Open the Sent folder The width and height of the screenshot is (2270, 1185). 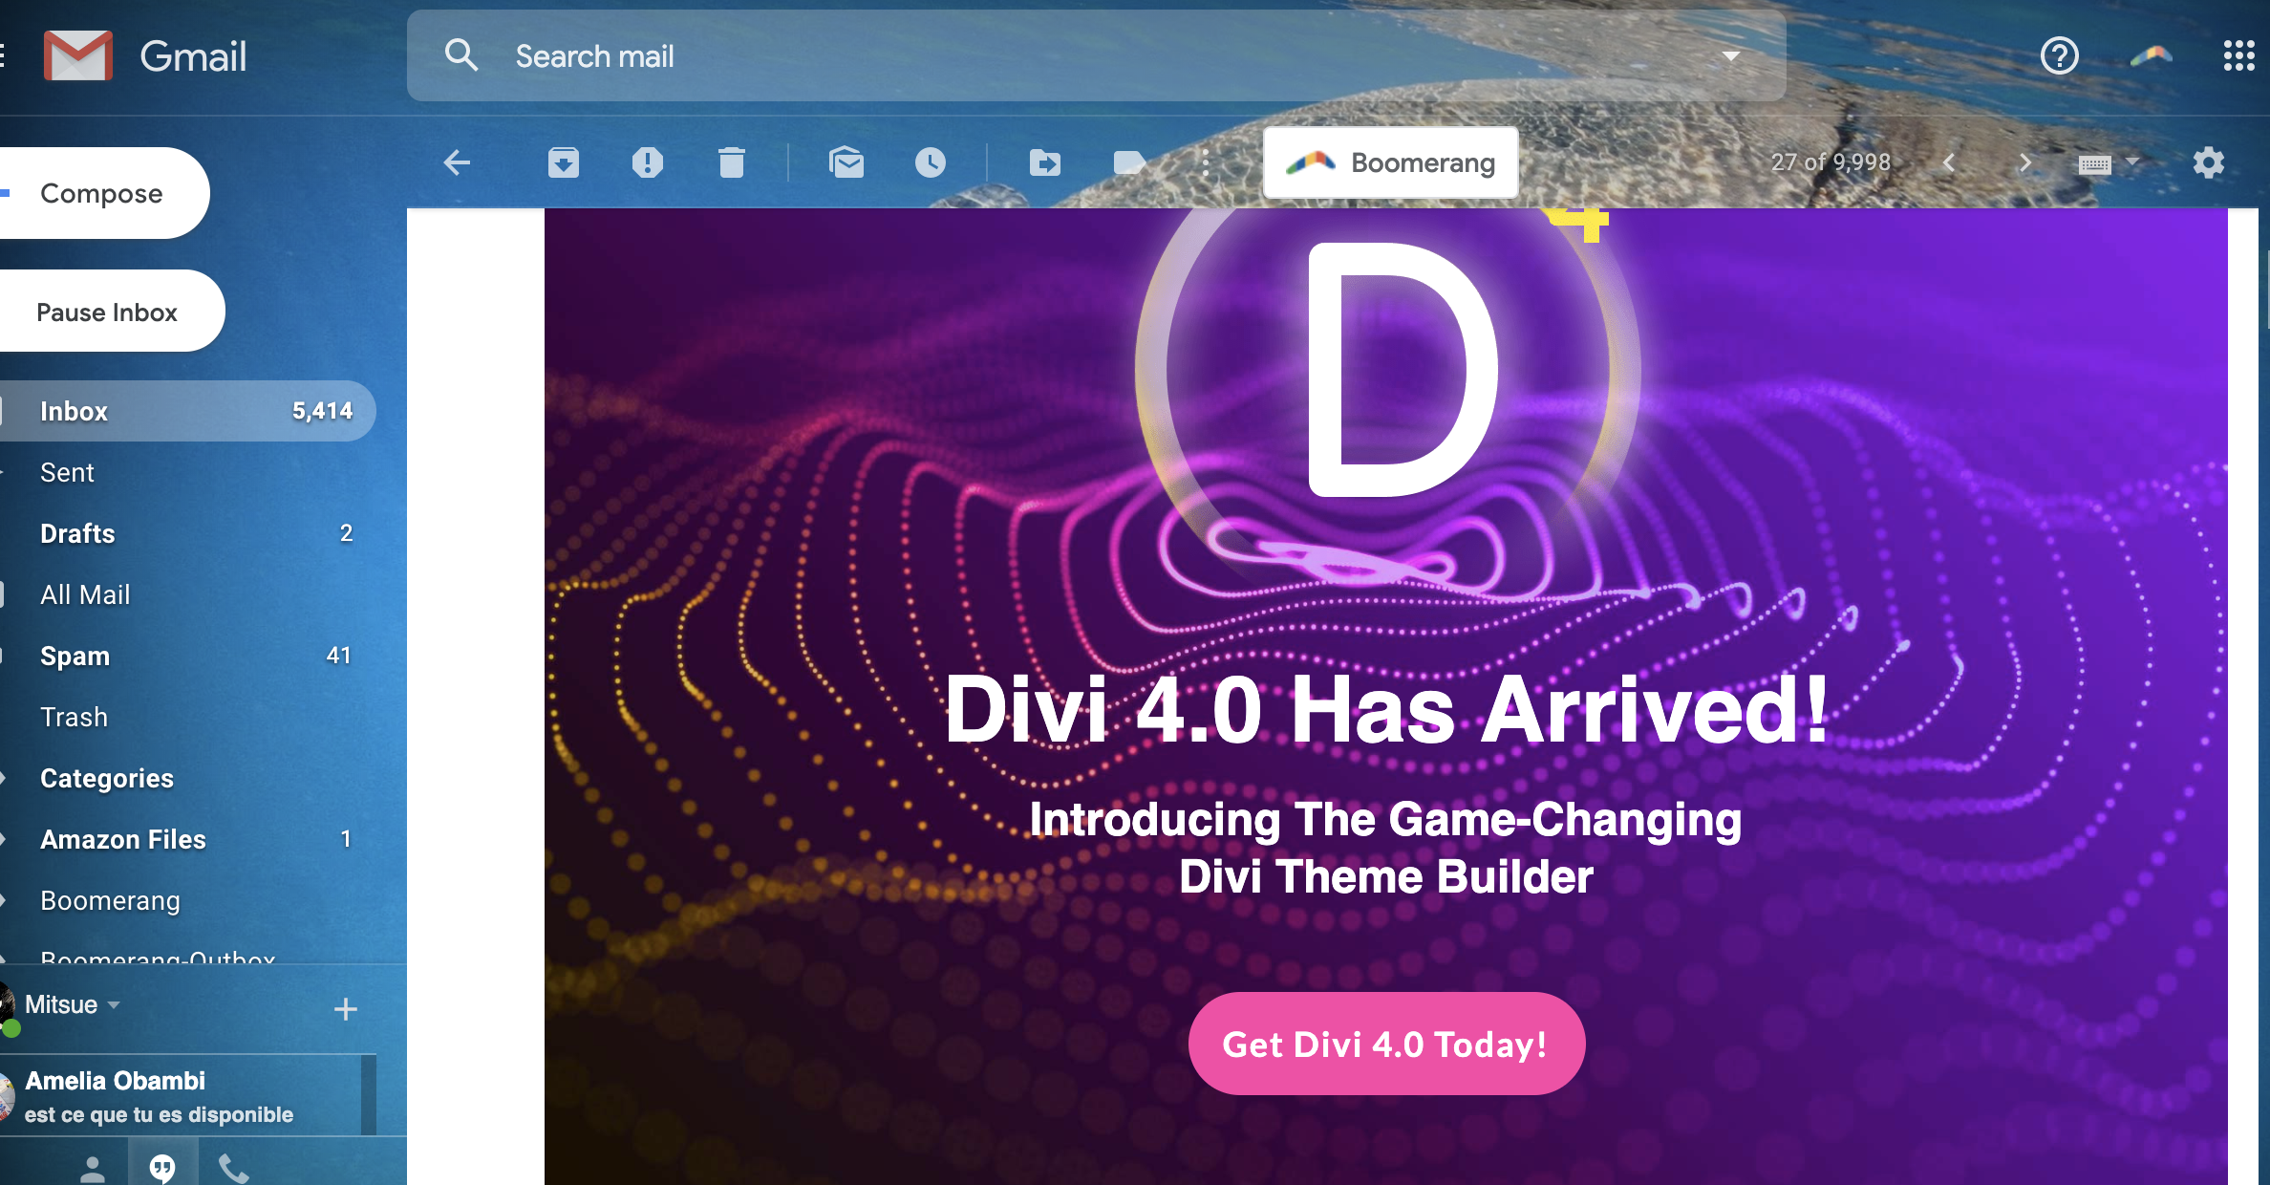67,472
